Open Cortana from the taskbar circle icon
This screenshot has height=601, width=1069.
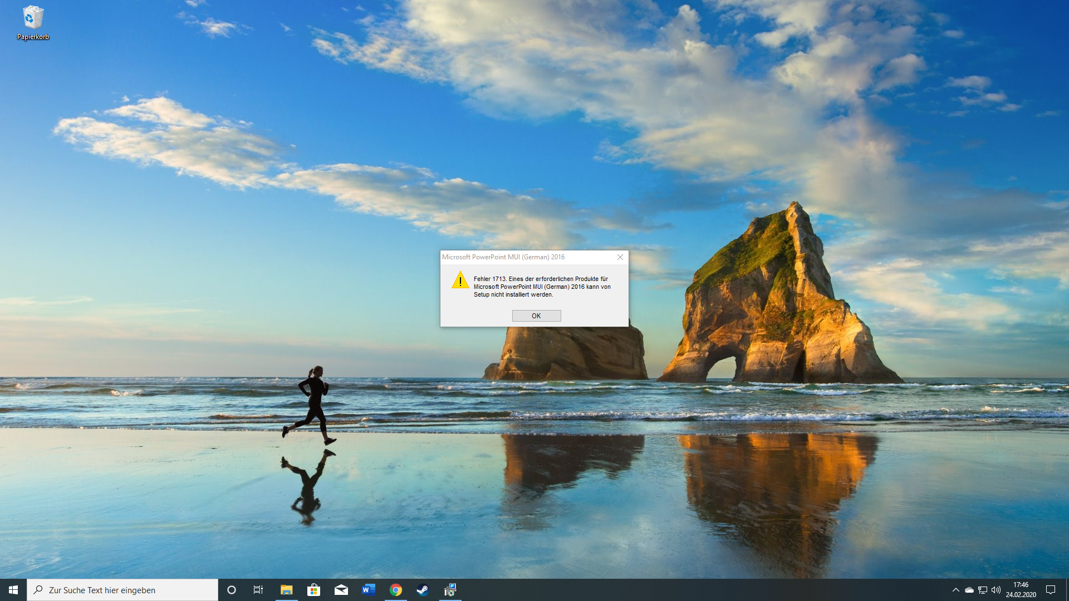pos(232,590)
